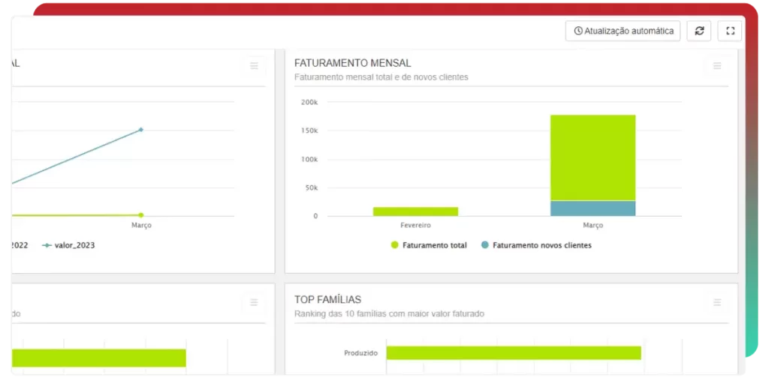Click the clock icon in Atualização automática
This screenshot has height=378, width=769.
(578, 31)
